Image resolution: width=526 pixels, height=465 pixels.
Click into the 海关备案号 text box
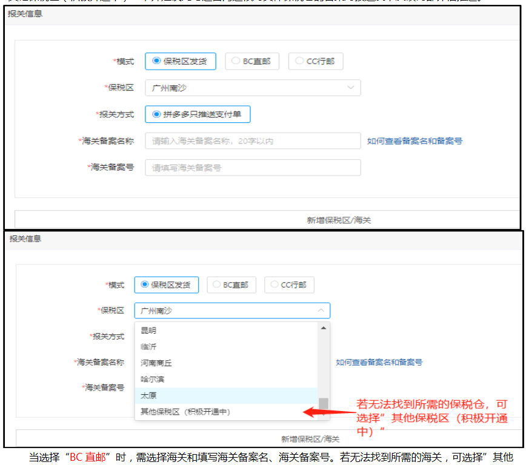tap(253, 168)
